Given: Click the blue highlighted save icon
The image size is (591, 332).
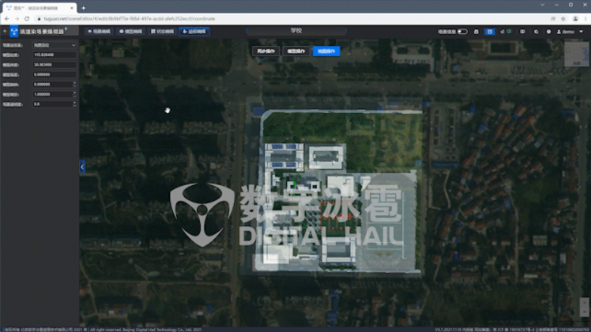Looking at the screenshot, I should pos(490,31).
